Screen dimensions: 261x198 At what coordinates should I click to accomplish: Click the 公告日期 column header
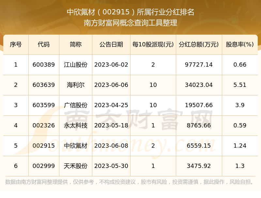[x=111, y=44]
